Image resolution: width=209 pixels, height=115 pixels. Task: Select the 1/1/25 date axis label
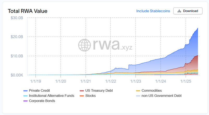click(x=185, y=81)
